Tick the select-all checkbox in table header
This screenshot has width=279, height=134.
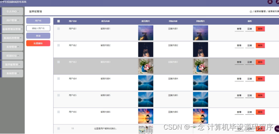59,21
